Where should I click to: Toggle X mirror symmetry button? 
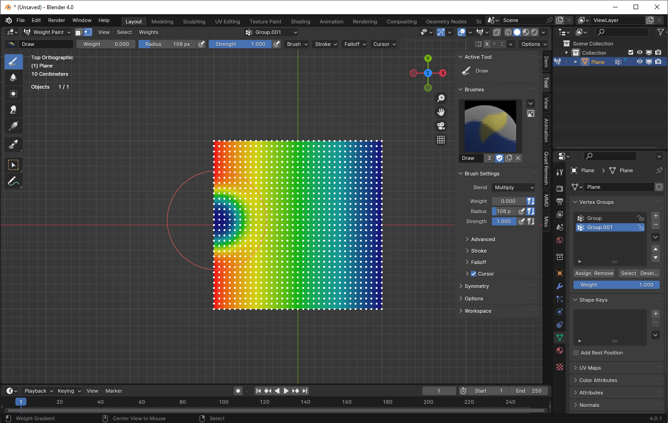(487, 44)
